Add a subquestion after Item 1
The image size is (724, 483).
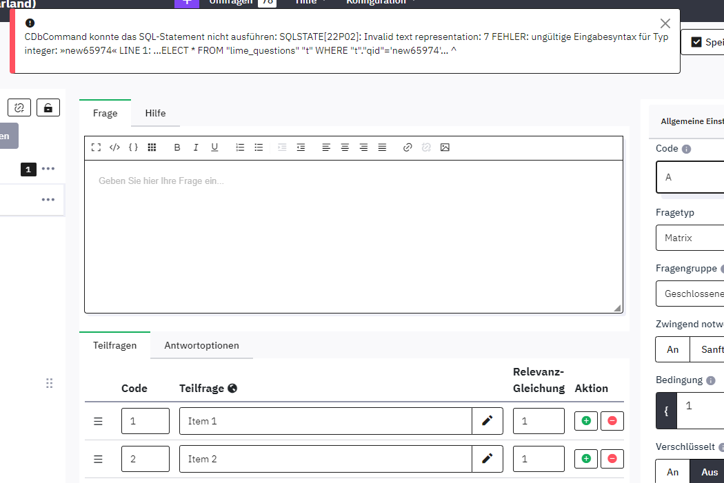pos(586,421)
